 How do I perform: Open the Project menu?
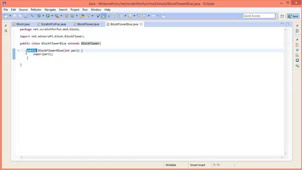coord(75,9)
